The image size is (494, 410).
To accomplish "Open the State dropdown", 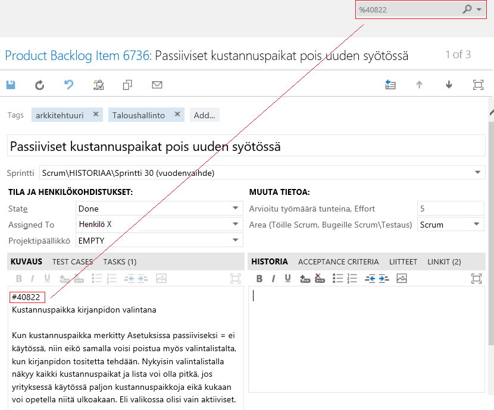I will pos(235,208).
